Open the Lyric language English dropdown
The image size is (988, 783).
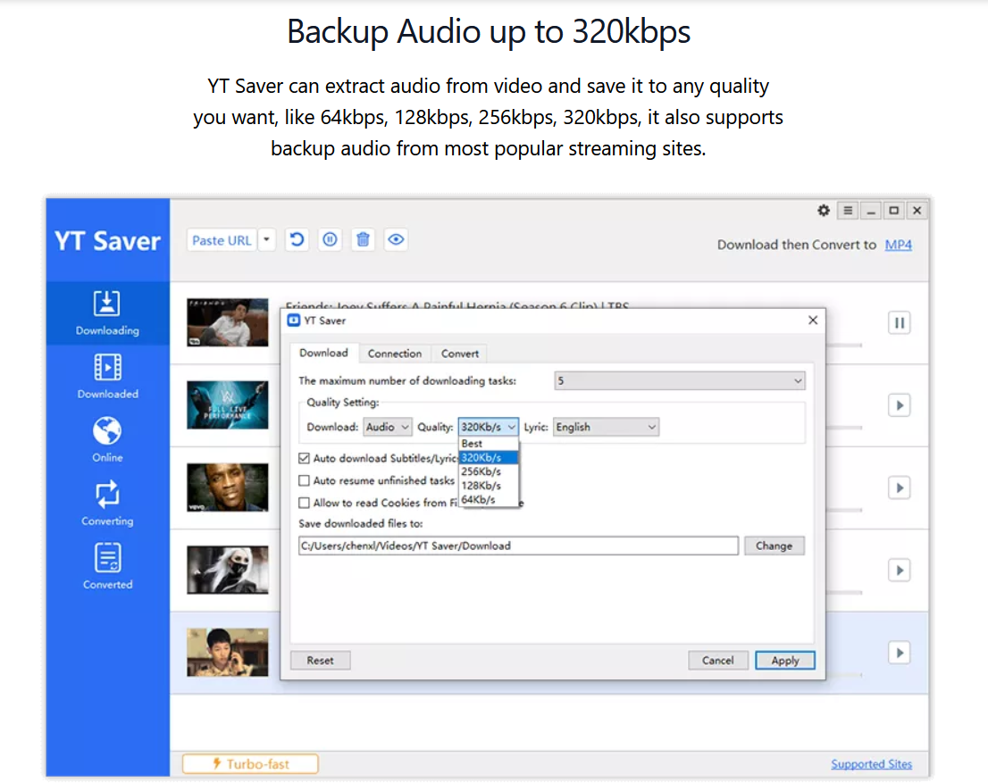pyautogui.click(x=606, y=427)
